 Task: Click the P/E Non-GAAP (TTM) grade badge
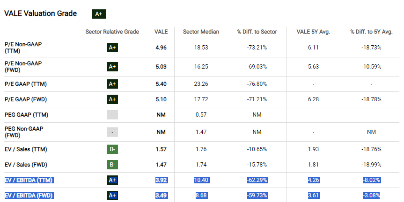point(112,48)
